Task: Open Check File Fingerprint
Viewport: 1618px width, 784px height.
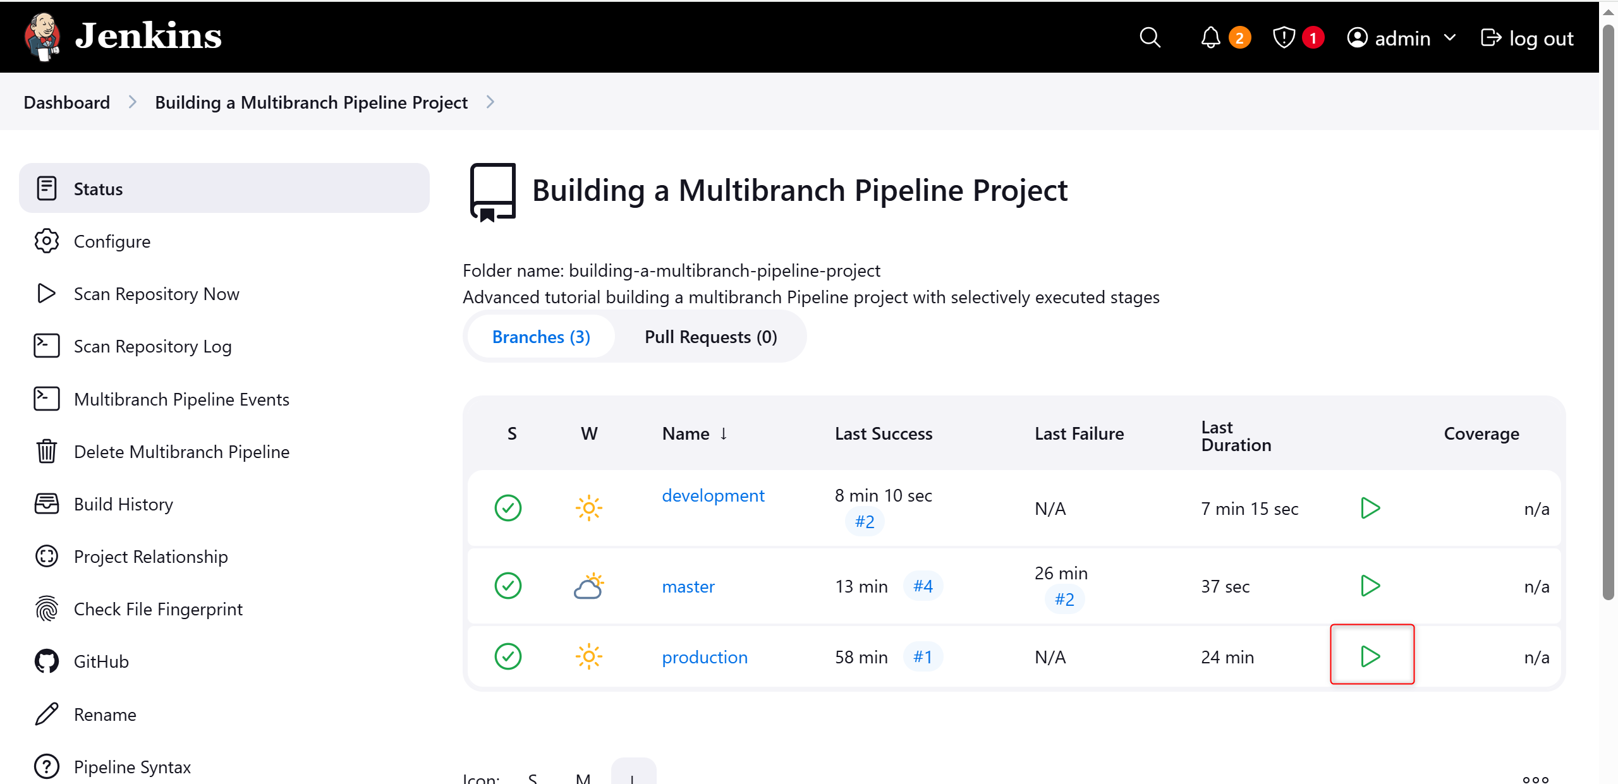Action: pos(224,609)
